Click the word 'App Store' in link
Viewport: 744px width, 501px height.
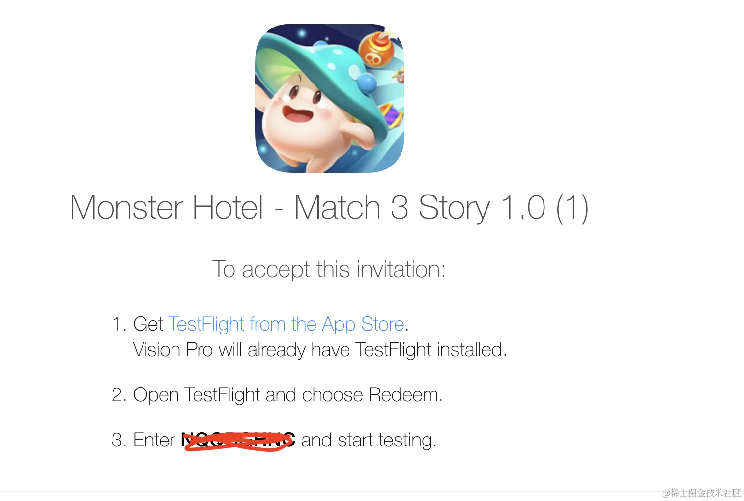(x=363, y=324)
